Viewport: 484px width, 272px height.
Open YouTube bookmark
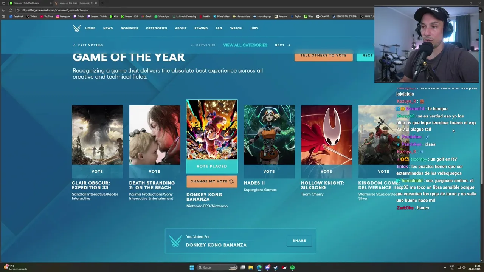pyautogui.click(x=47, y=17)
